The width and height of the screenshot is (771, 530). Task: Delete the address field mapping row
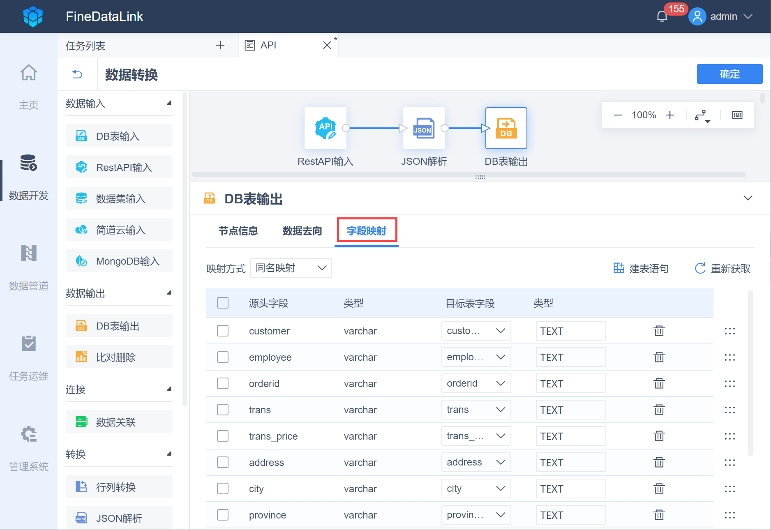(x=659, y=462)
